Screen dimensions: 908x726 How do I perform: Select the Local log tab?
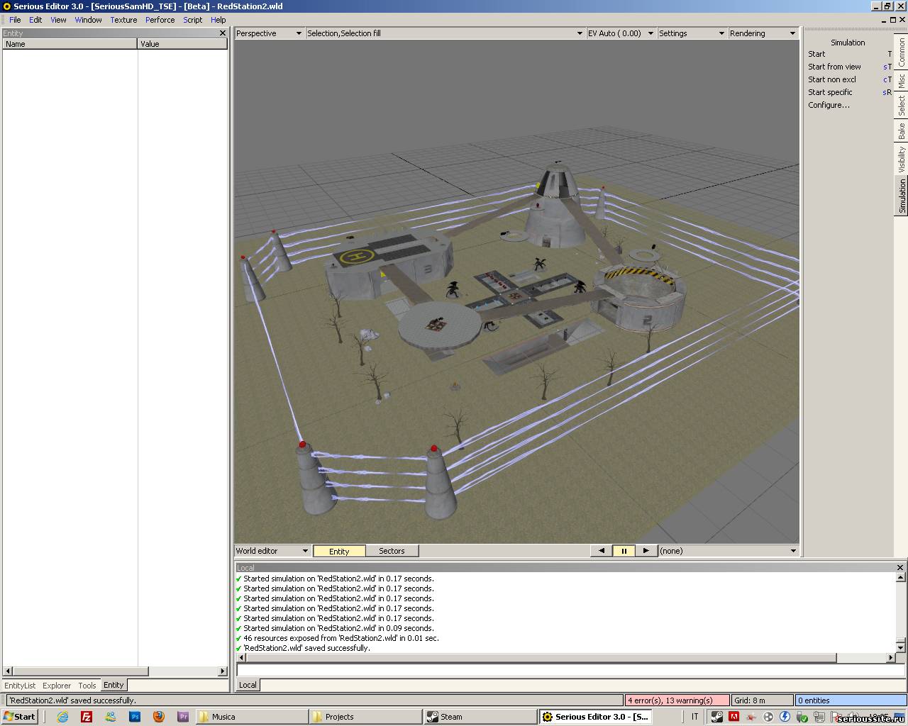tap(248, 684)
